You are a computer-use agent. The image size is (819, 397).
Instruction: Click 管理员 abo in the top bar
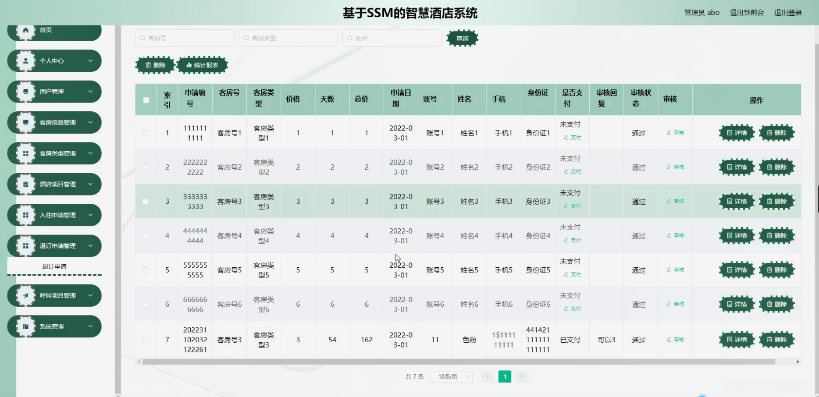tap(702, 13)
